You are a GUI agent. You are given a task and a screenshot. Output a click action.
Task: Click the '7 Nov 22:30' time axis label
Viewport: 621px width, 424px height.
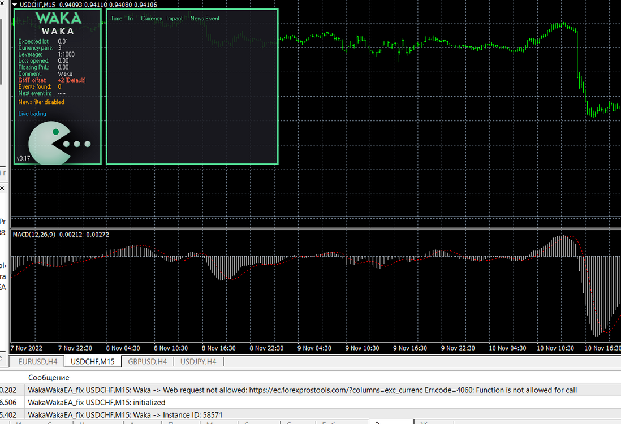tap(75, 348)
